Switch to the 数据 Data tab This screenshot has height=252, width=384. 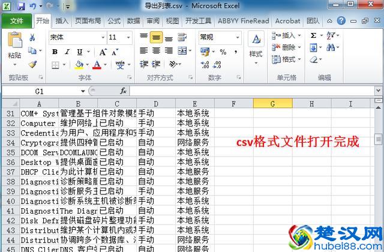133,21
